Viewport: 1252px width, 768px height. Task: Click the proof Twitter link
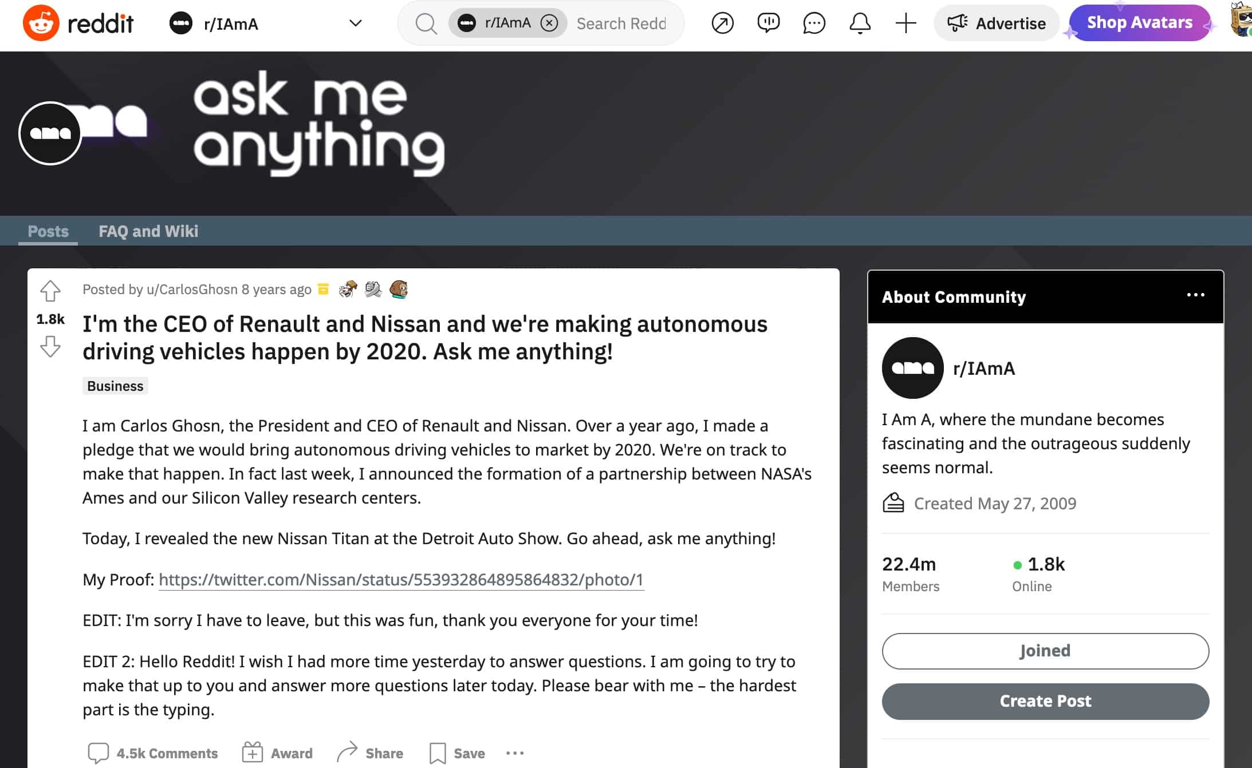(401, 579)
